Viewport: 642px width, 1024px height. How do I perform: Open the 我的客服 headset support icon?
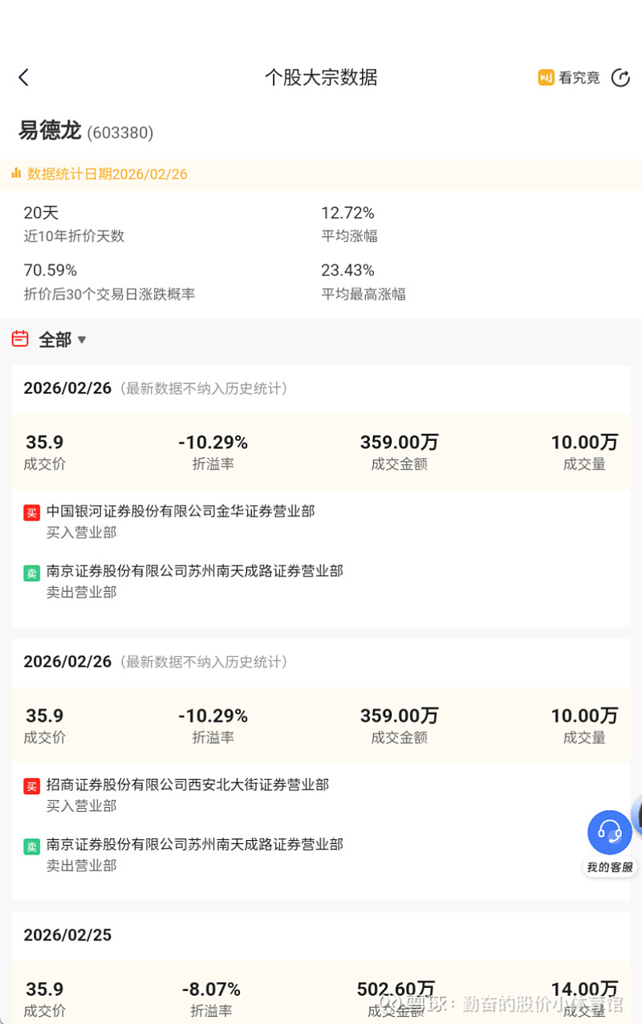(610, 832)
